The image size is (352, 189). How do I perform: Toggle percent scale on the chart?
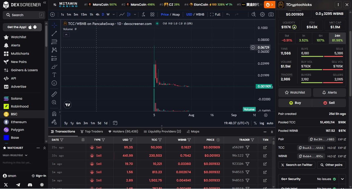(x=255, y=123)
